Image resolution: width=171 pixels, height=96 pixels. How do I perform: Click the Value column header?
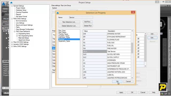[x=95, y=31]
